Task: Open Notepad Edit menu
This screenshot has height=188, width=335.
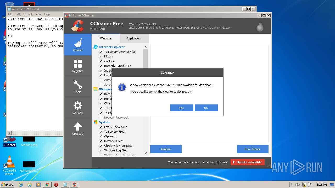Action: [x=18, y=14]
